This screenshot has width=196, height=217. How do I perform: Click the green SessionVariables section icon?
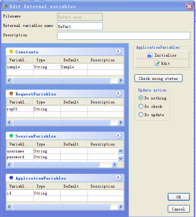11,136
